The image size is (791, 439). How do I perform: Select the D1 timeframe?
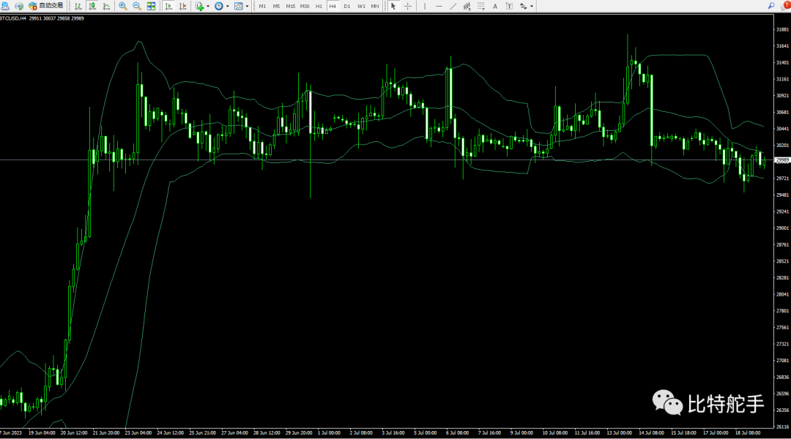point(347,6)
